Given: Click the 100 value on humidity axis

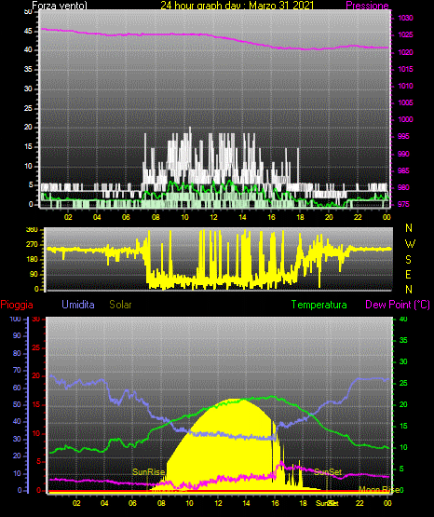Looking at the screenshot, I should (x=15, y=319).
